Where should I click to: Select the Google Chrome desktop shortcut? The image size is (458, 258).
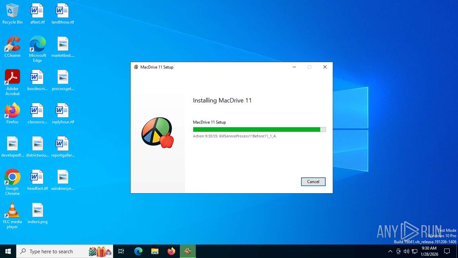(x=12, y=182)
